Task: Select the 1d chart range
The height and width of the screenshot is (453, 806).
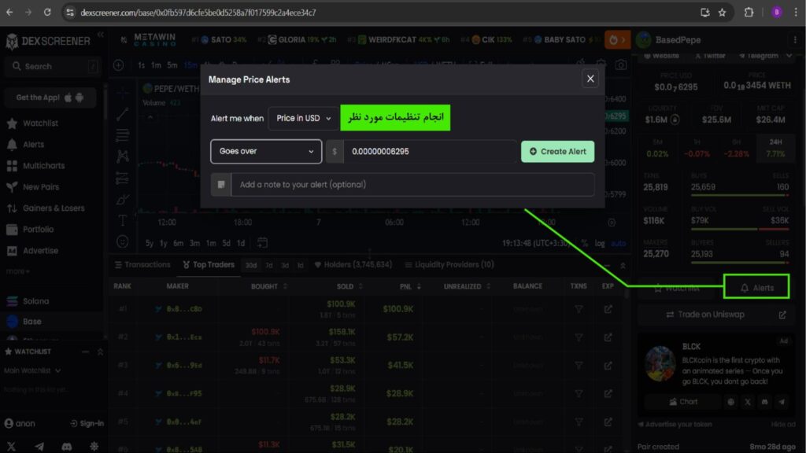Action: [241, 243]
